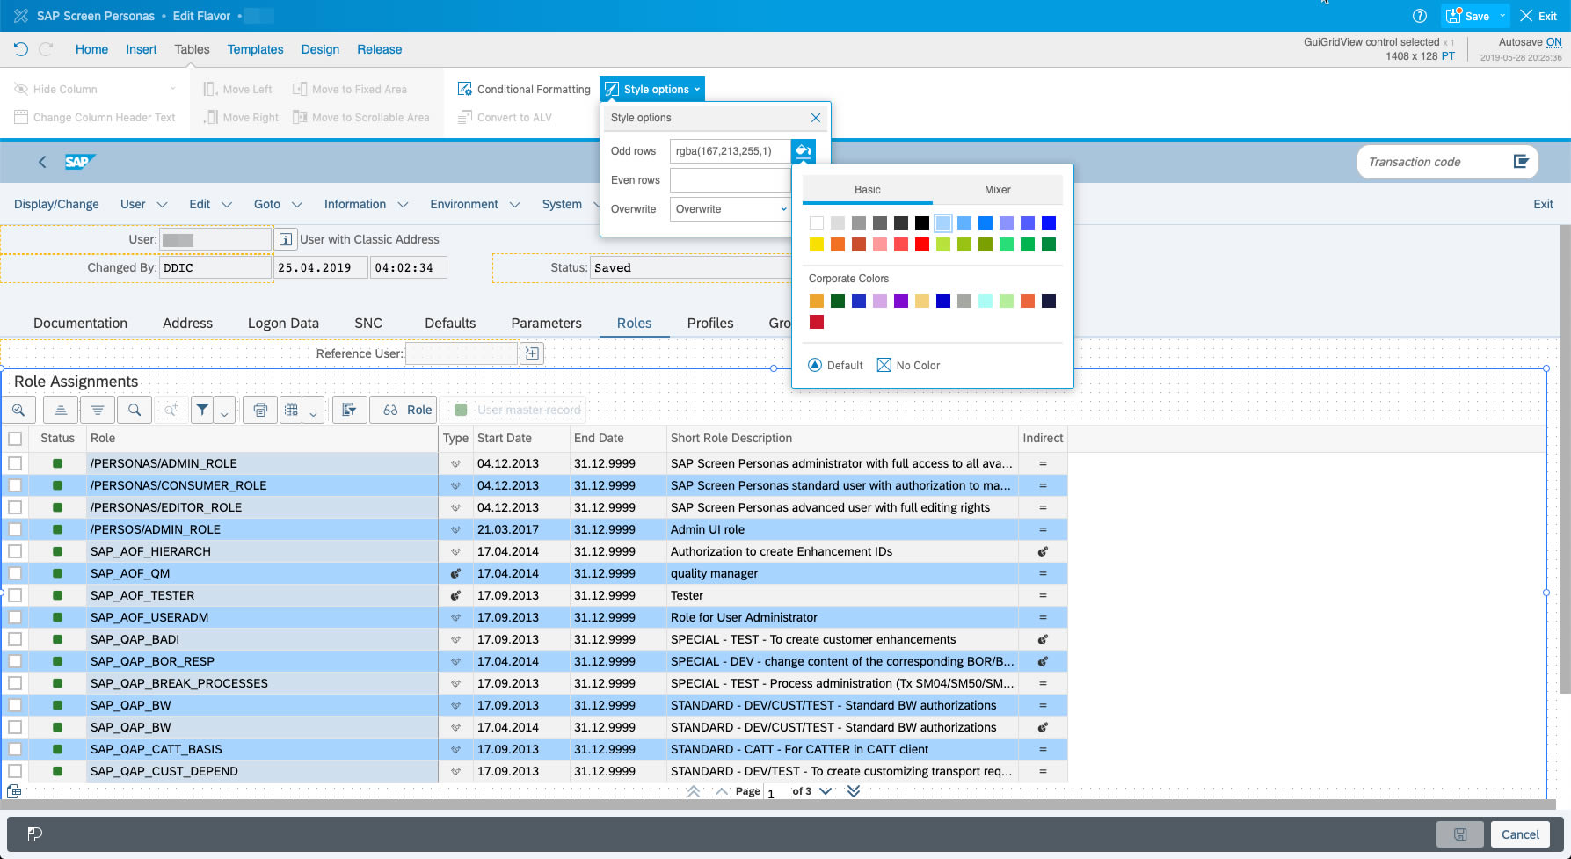Click the Sort Descending icon

point(98,410)
